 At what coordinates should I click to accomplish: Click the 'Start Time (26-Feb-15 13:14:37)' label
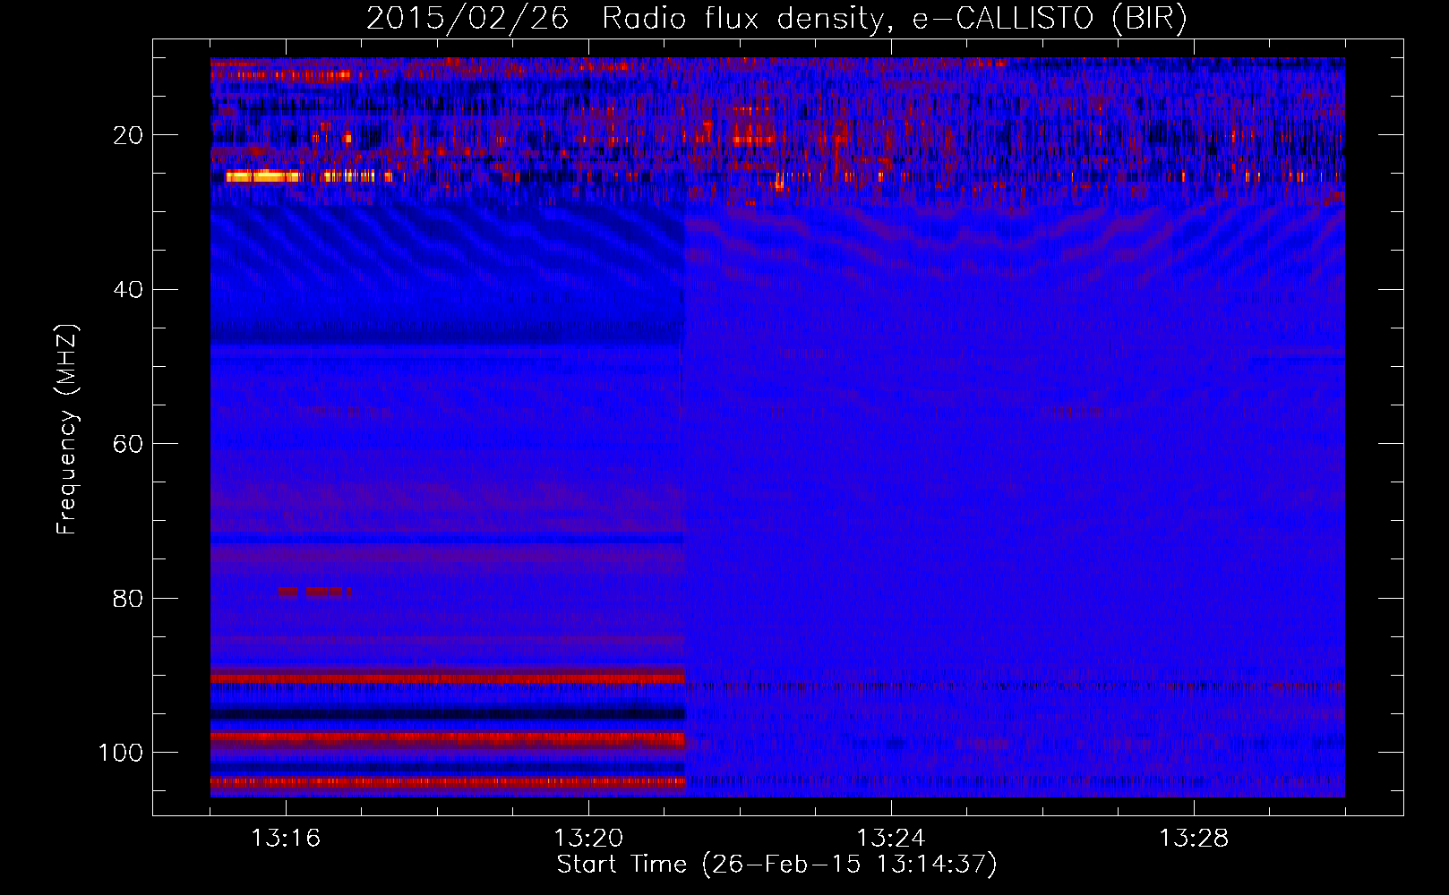[x=776, y=865]
